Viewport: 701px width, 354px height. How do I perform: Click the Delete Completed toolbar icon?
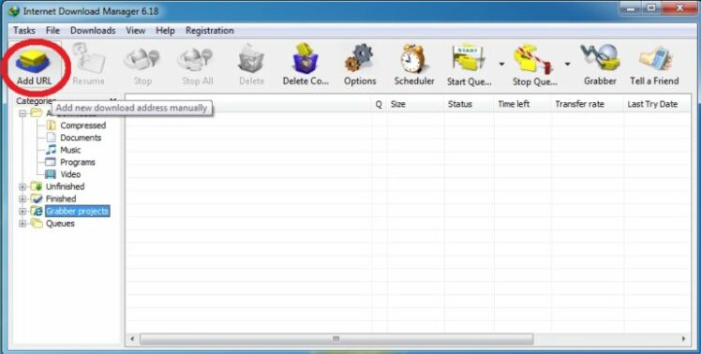coord(306,59)
